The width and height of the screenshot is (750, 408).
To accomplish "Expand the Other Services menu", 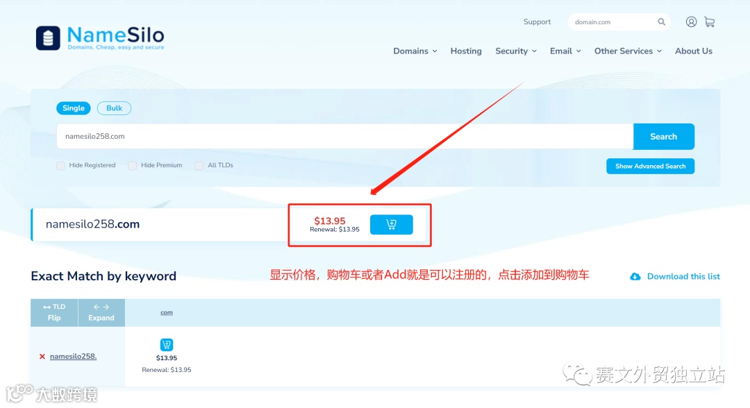I will (x=628, y=51).
